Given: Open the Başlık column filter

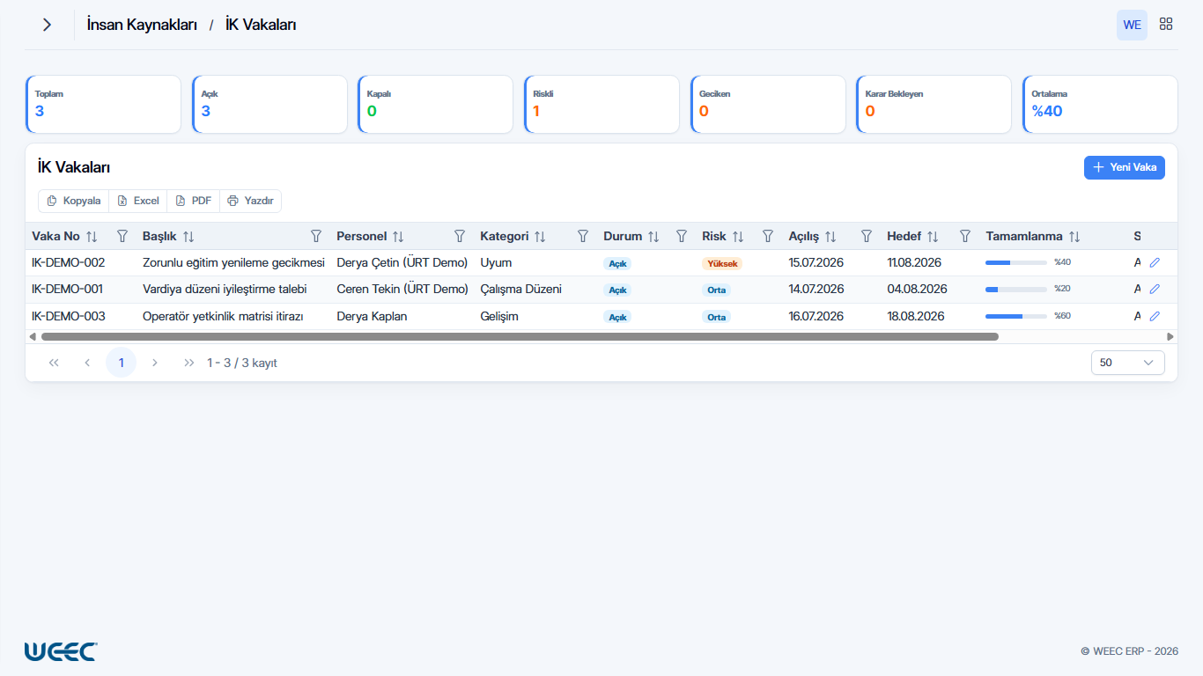Looking at the screenshot, I should point(316,236).
